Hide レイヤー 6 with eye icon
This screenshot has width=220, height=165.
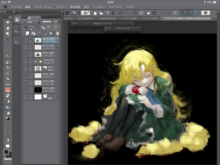[25, 83]
